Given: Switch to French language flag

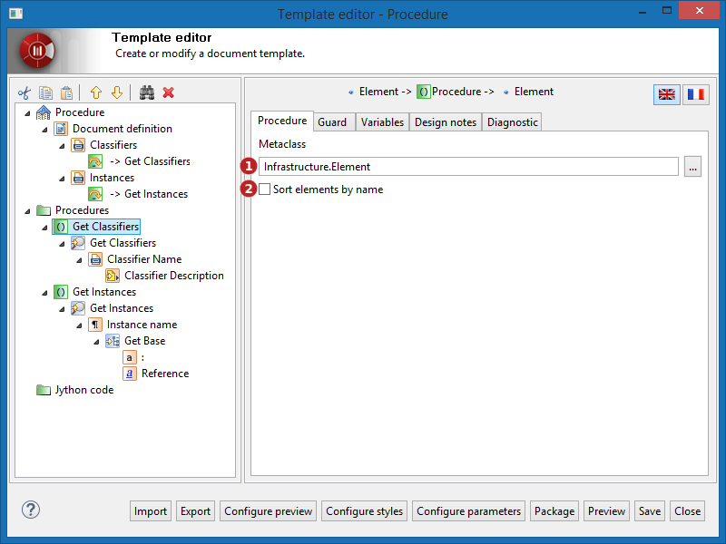Looking at the screenshot, I should point(696,94).
